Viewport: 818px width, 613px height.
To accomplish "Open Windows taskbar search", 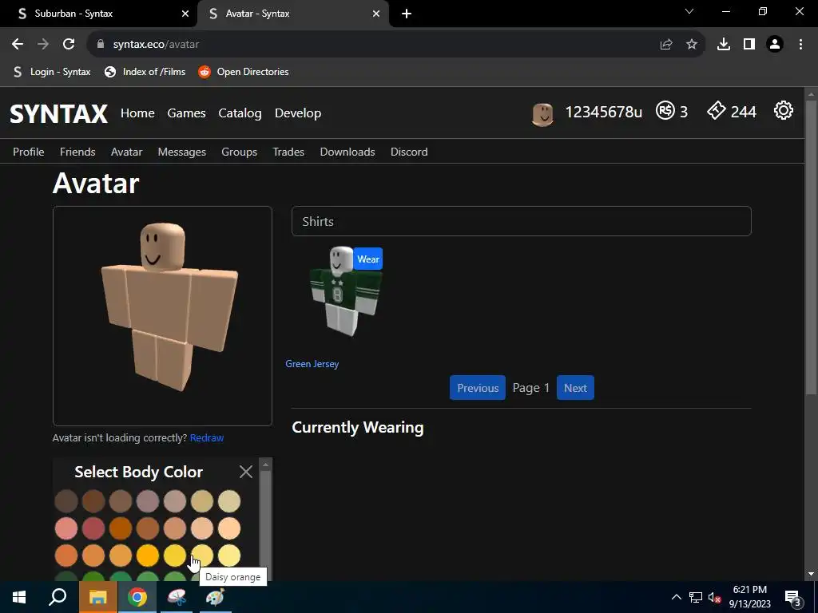I will coord(58,597).
